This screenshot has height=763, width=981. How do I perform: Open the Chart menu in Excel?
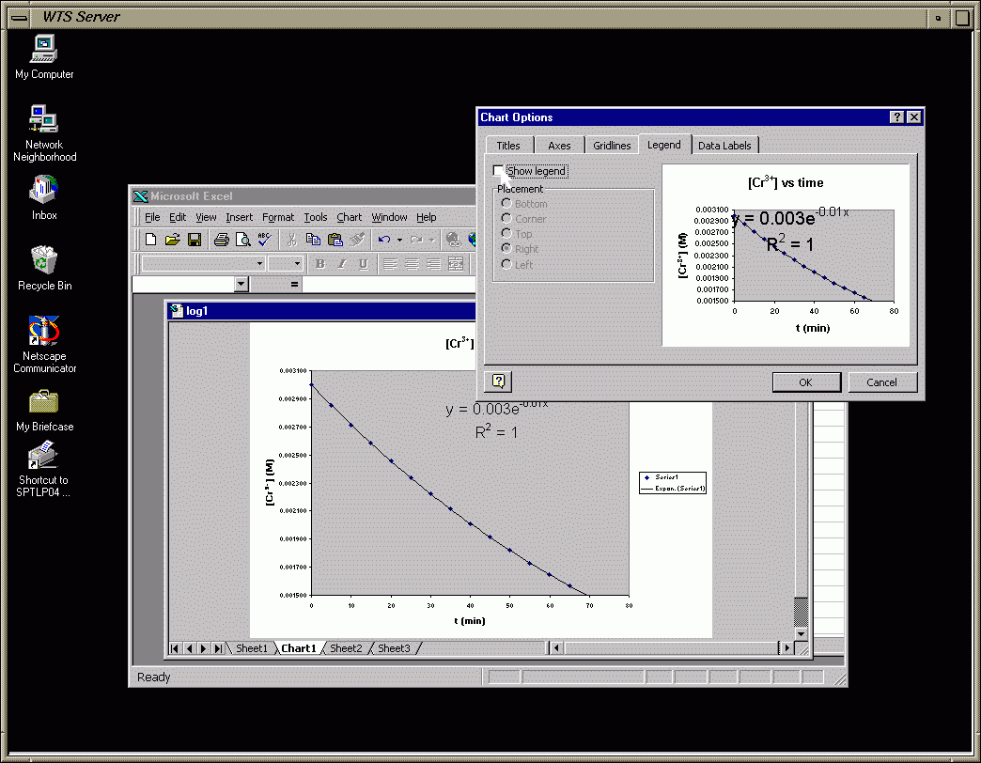[349, 217]
